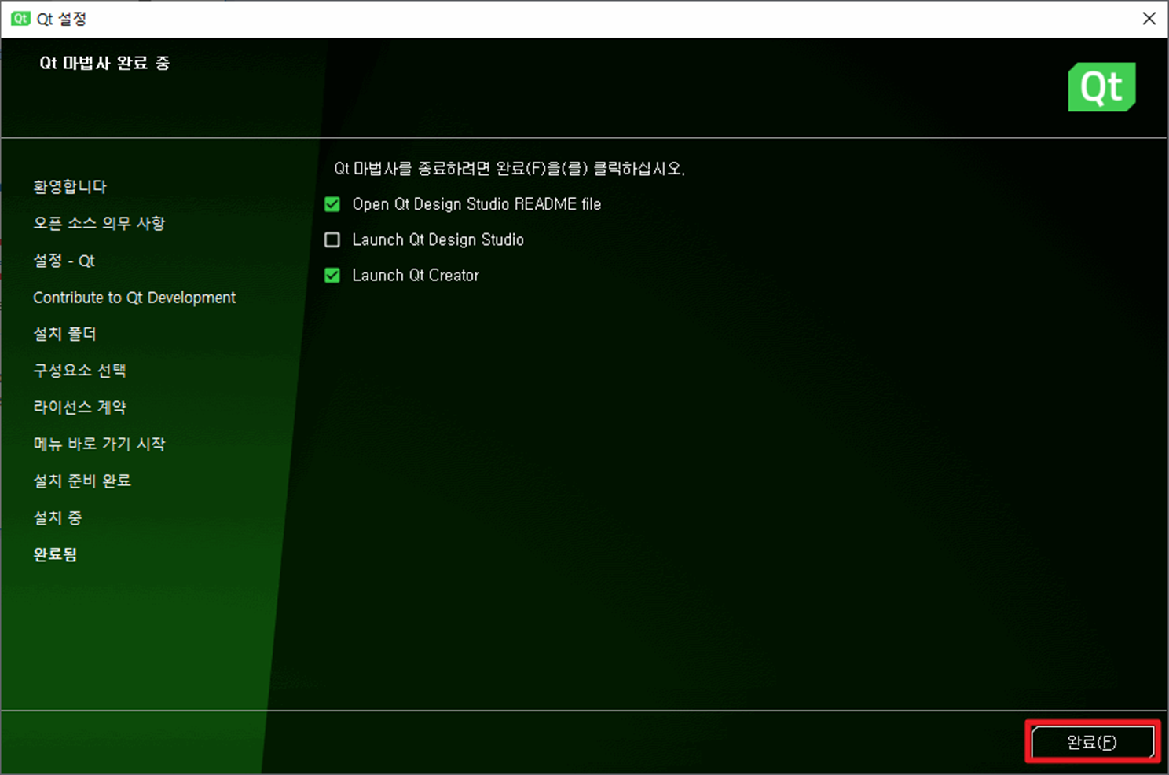Select the 설치 중 step

[57, 517]
